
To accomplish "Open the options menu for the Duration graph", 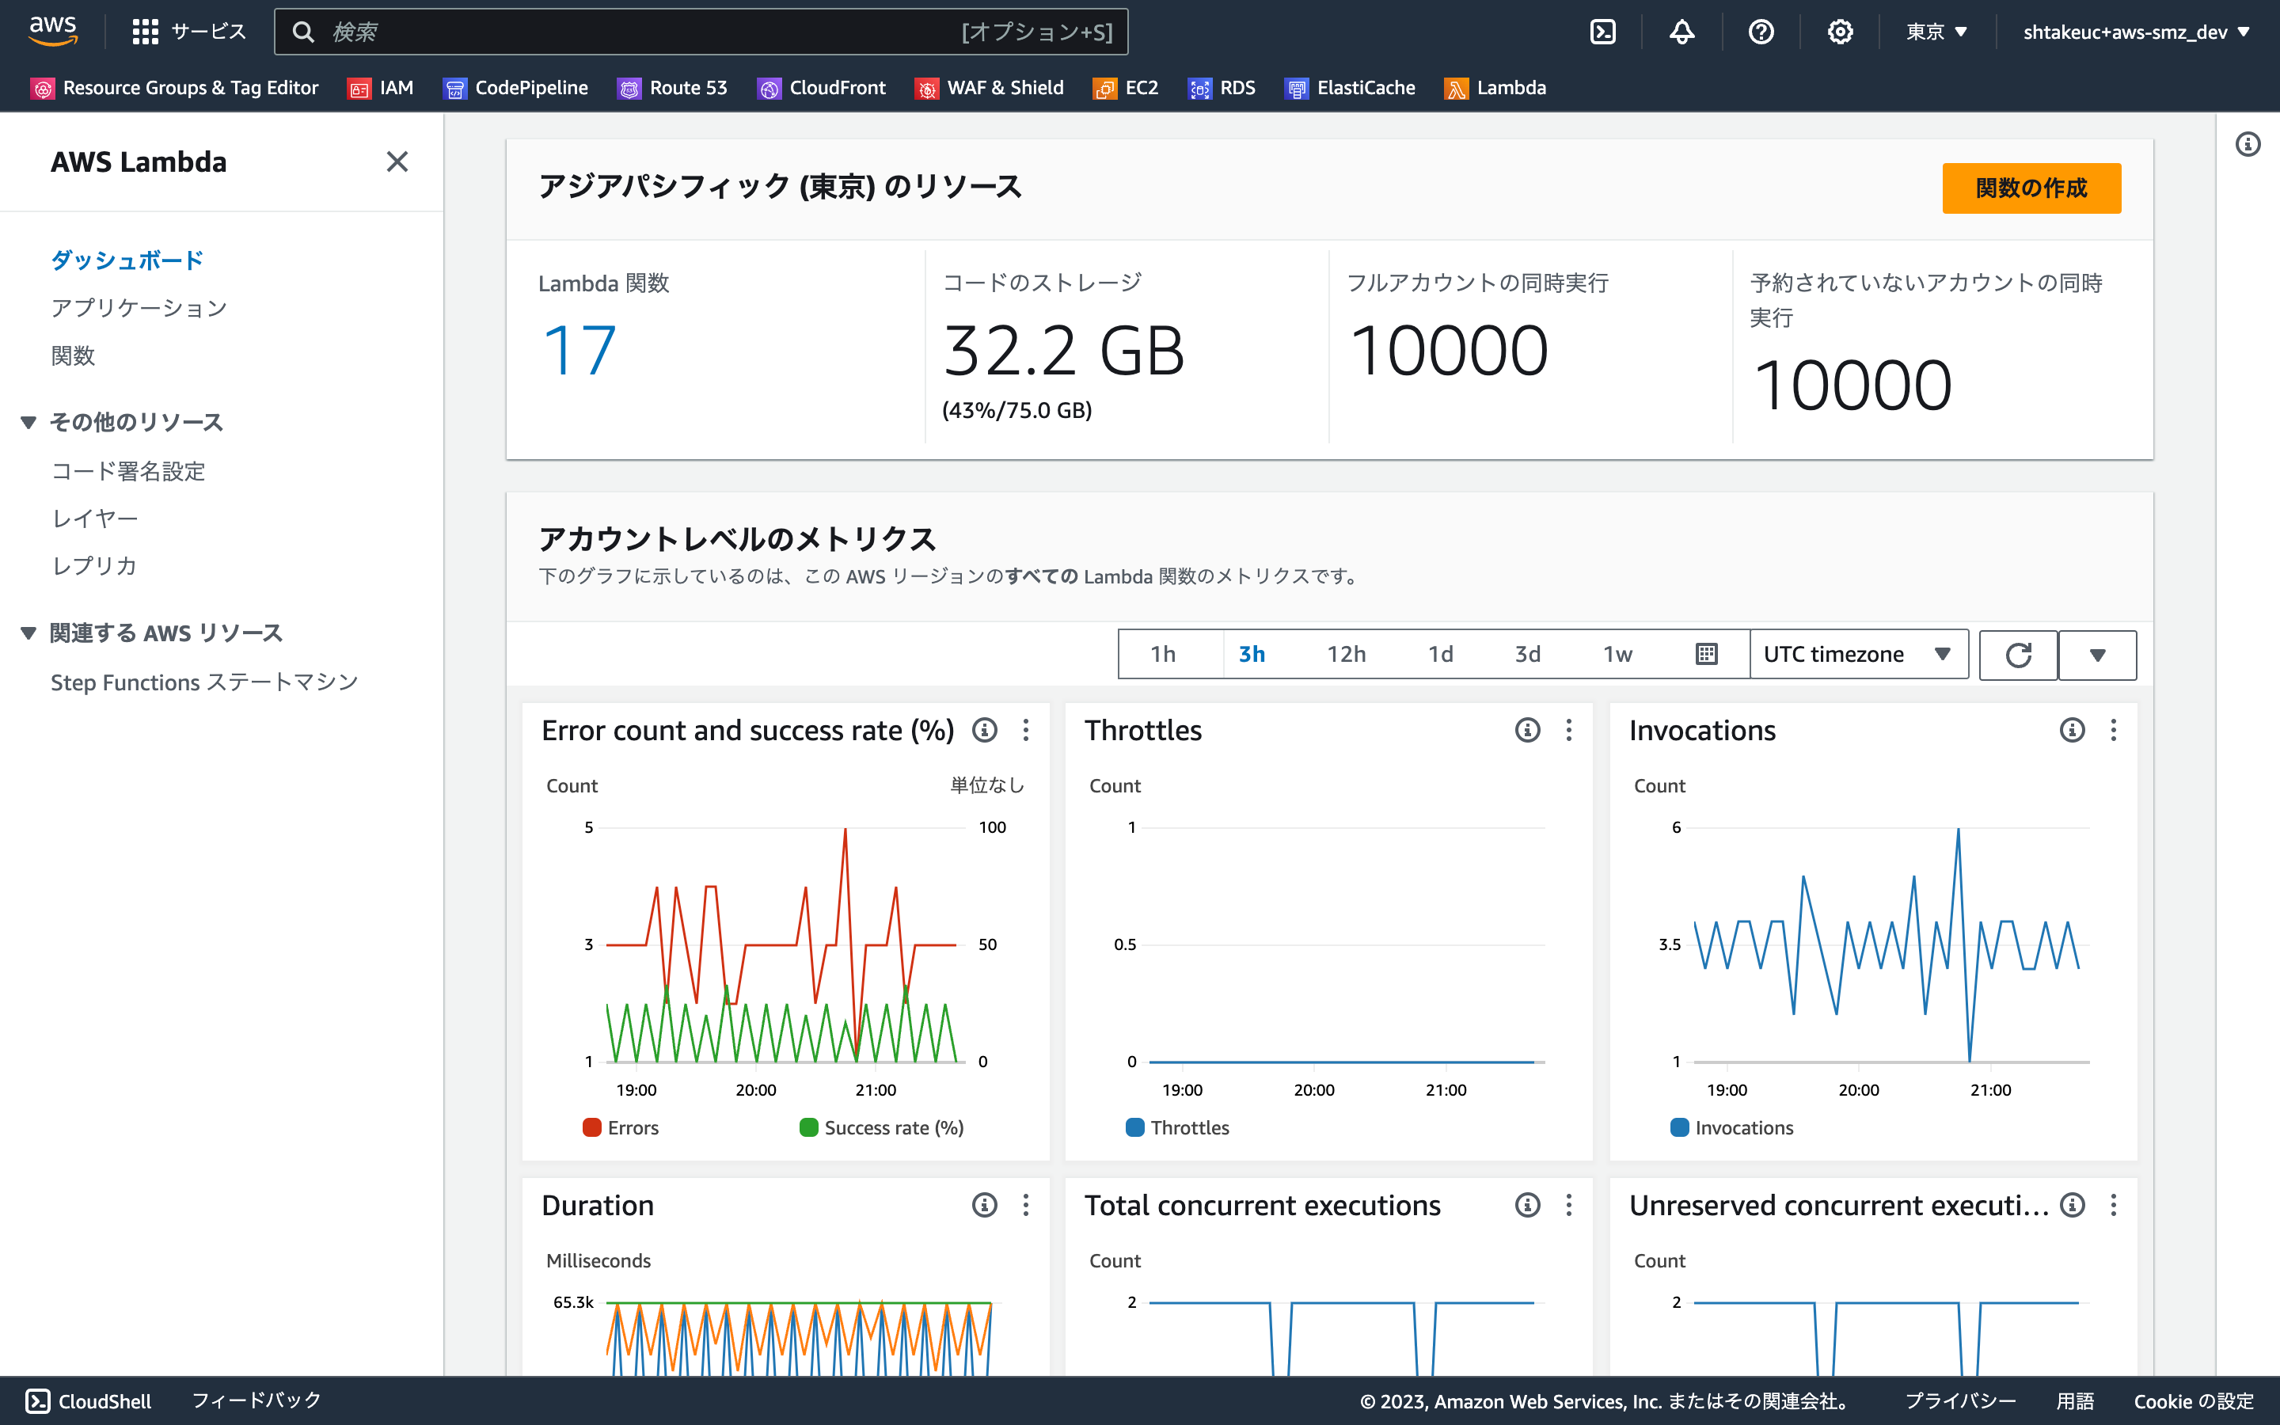I will (x=1026, y=1206).
